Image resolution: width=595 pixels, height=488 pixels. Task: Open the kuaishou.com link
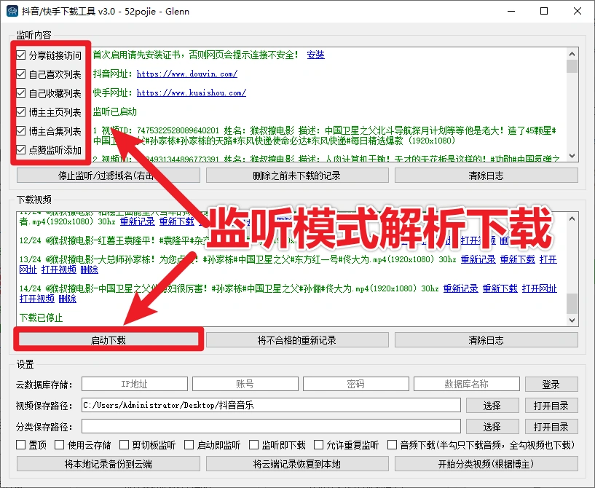pyautogui.click(x=191, y=93)
